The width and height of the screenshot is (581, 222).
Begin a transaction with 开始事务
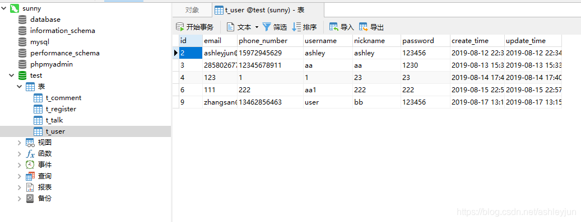click(x=195, y=27)
